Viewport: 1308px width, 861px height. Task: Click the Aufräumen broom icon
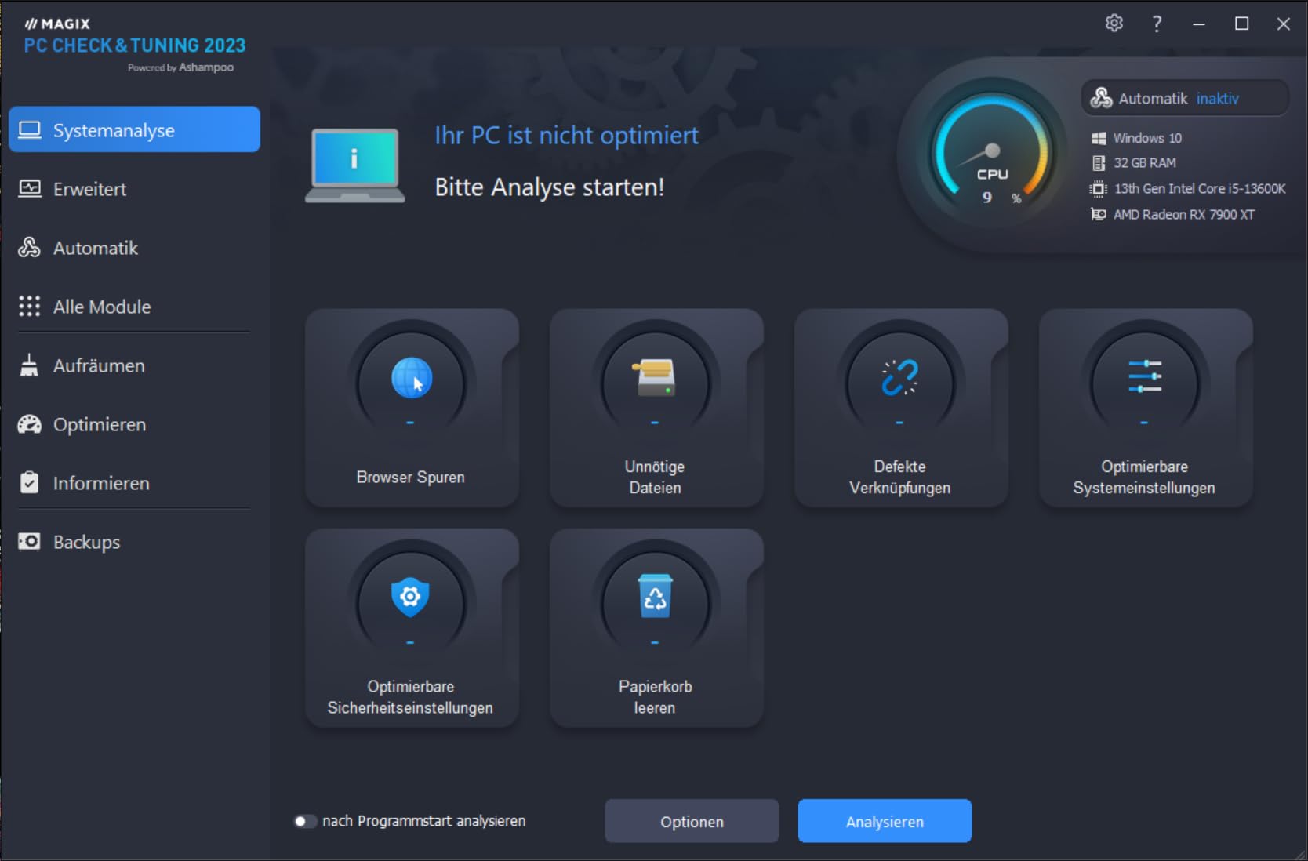pyautogui.click(x=29, y=365)
